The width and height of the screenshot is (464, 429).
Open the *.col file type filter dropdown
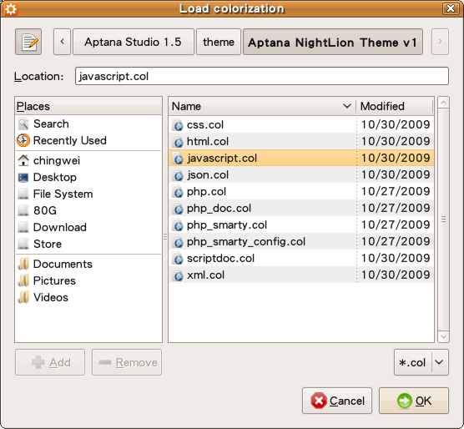(421, 362)
